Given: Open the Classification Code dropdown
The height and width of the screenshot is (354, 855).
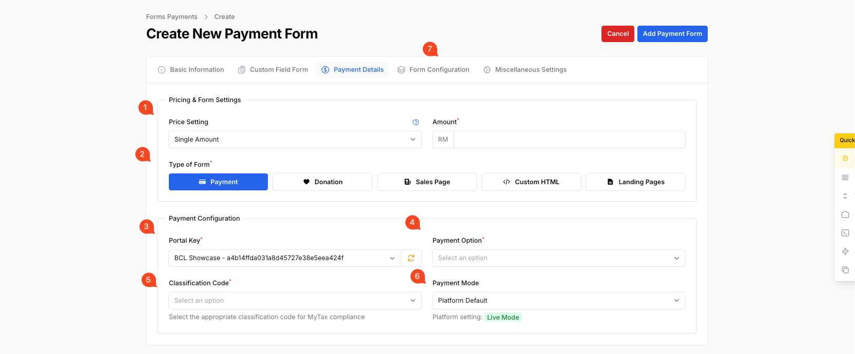Looking at the screenshot, I should [295, 301].
